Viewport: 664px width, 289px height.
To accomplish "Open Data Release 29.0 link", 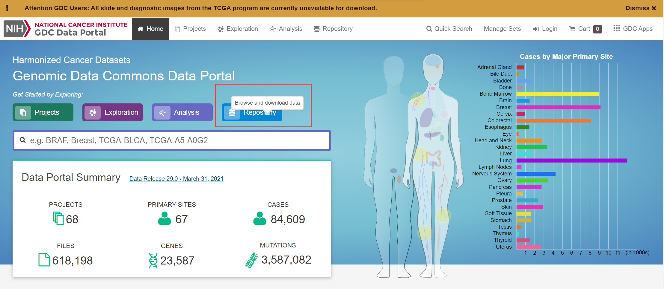I will coord(176,179).
